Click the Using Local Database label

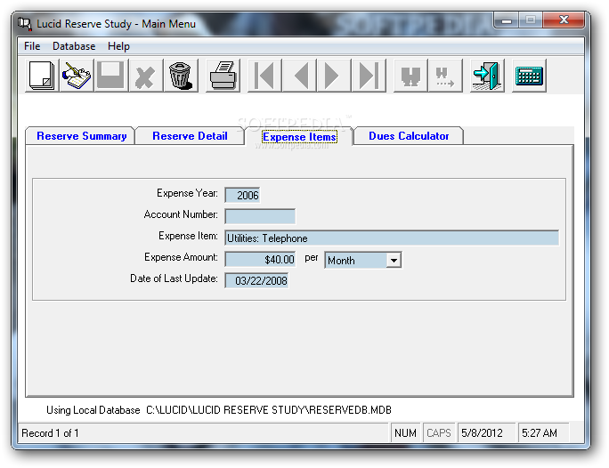pyautogui.click(x=93, y=410)
